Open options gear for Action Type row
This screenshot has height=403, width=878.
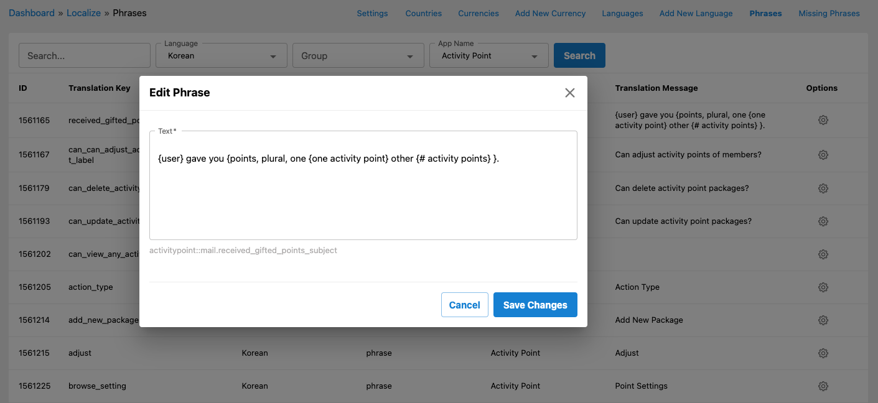tap(823, 287)
